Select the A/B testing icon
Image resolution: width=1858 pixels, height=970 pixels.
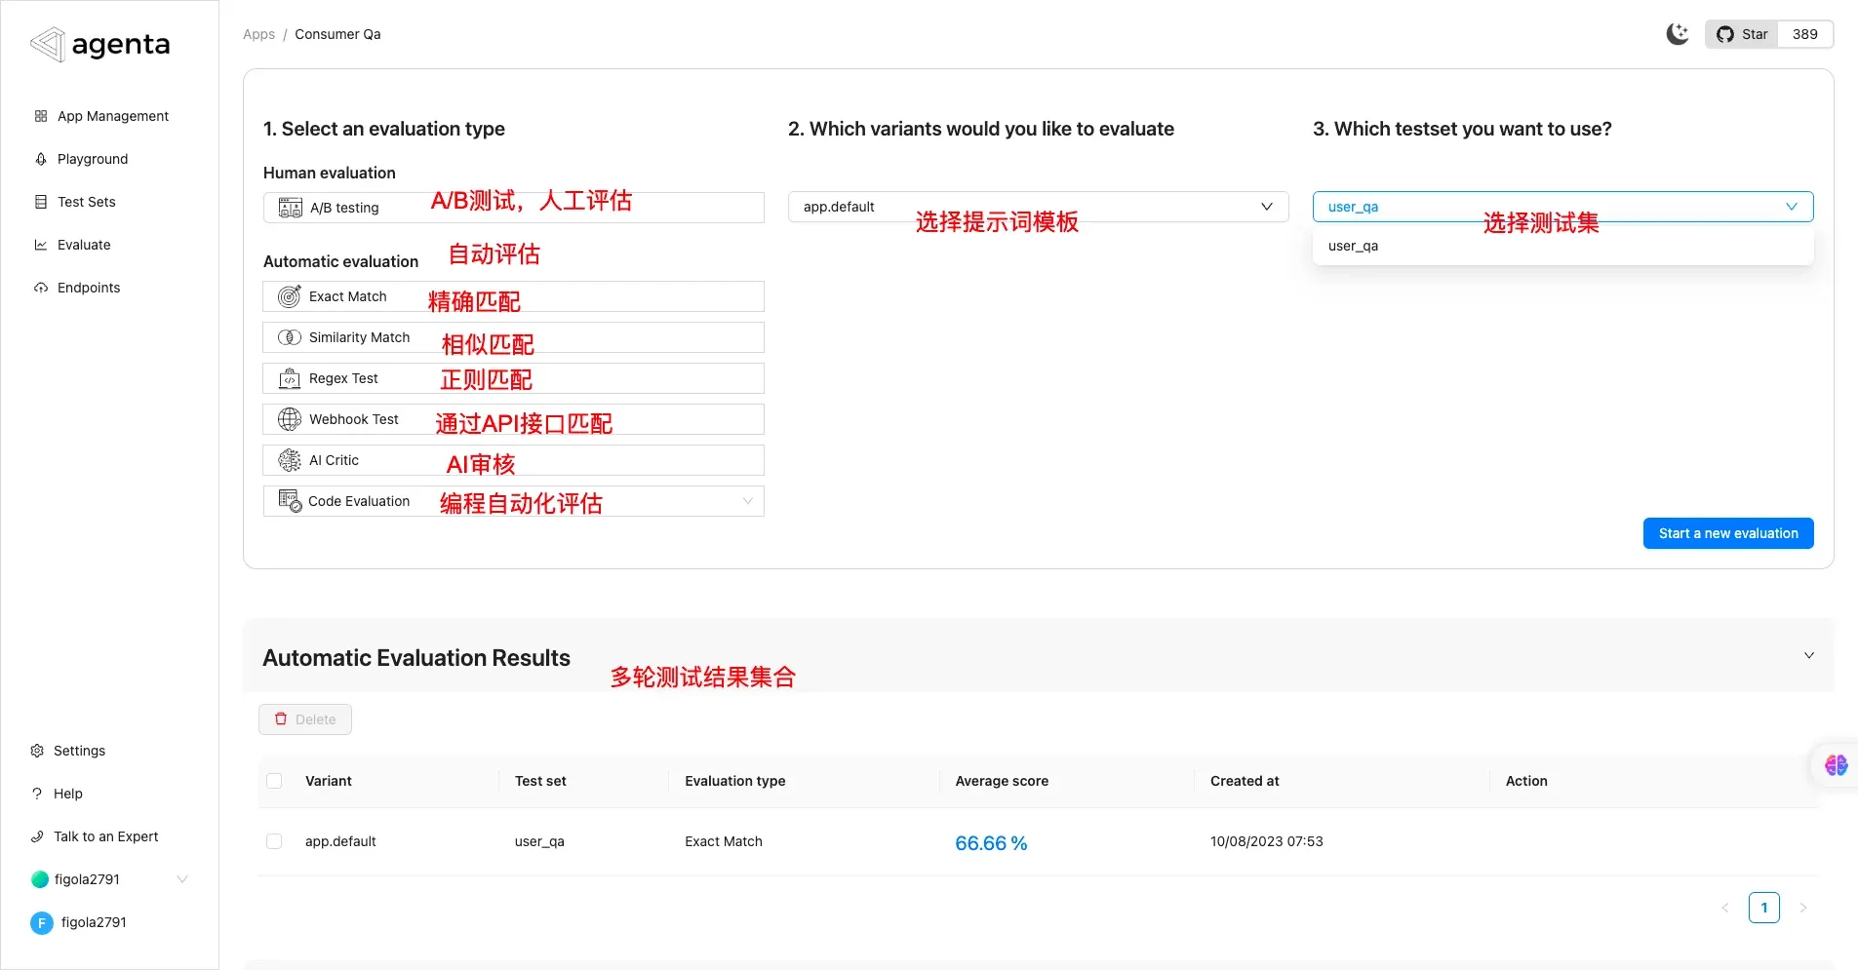coord(291,208)
